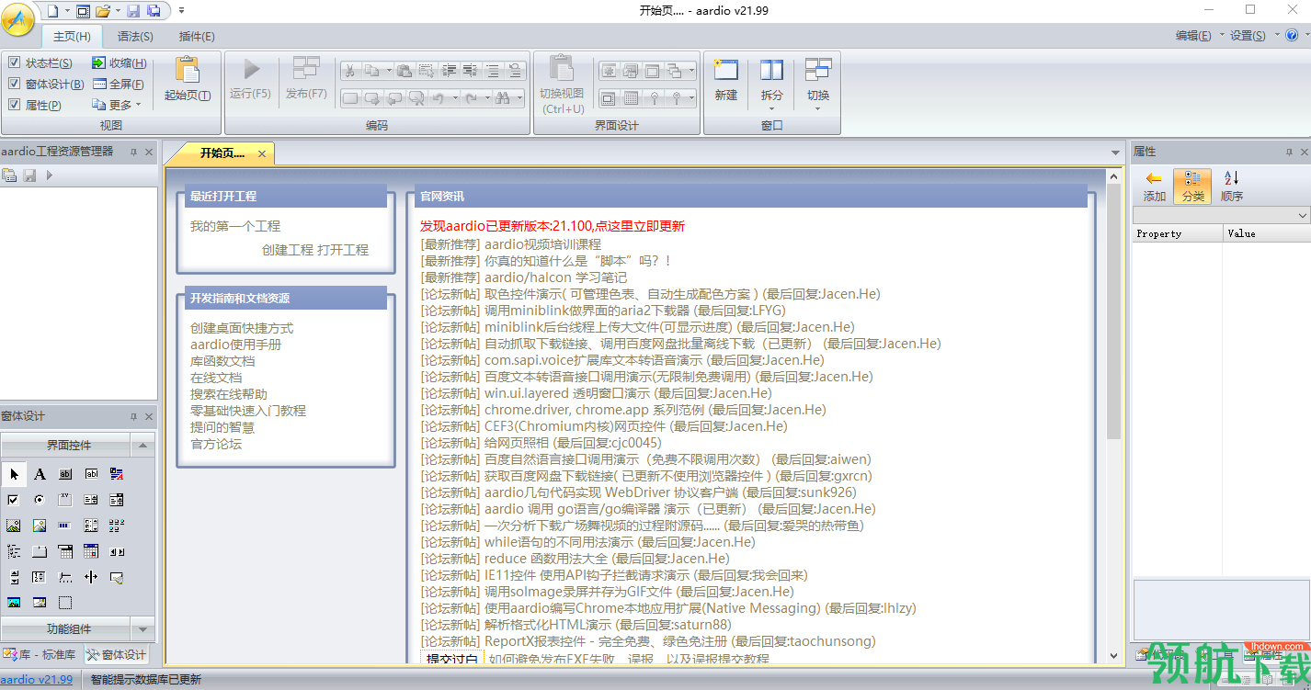The height and width of the screenshot is (690, 1311).
Task: Select the 窗体设计 bottom tab
Action: coord(116,655)
